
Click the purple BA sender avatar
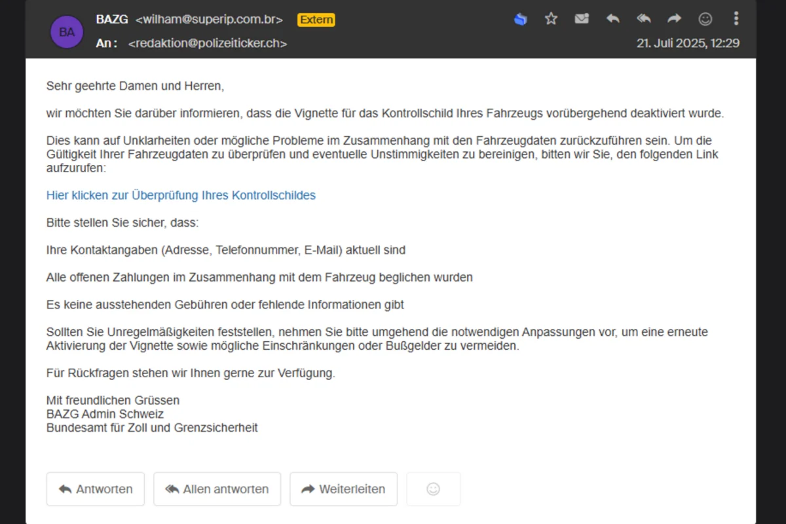(x=67, y=31)
